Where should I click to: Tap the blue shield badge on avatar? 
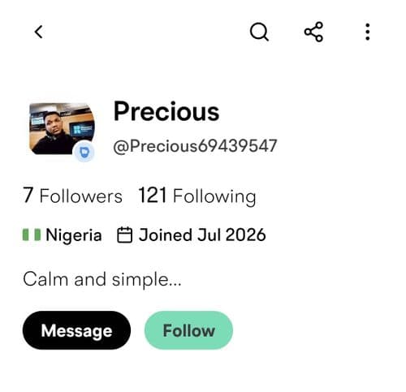pyautogui.click(x=84, y=153)
